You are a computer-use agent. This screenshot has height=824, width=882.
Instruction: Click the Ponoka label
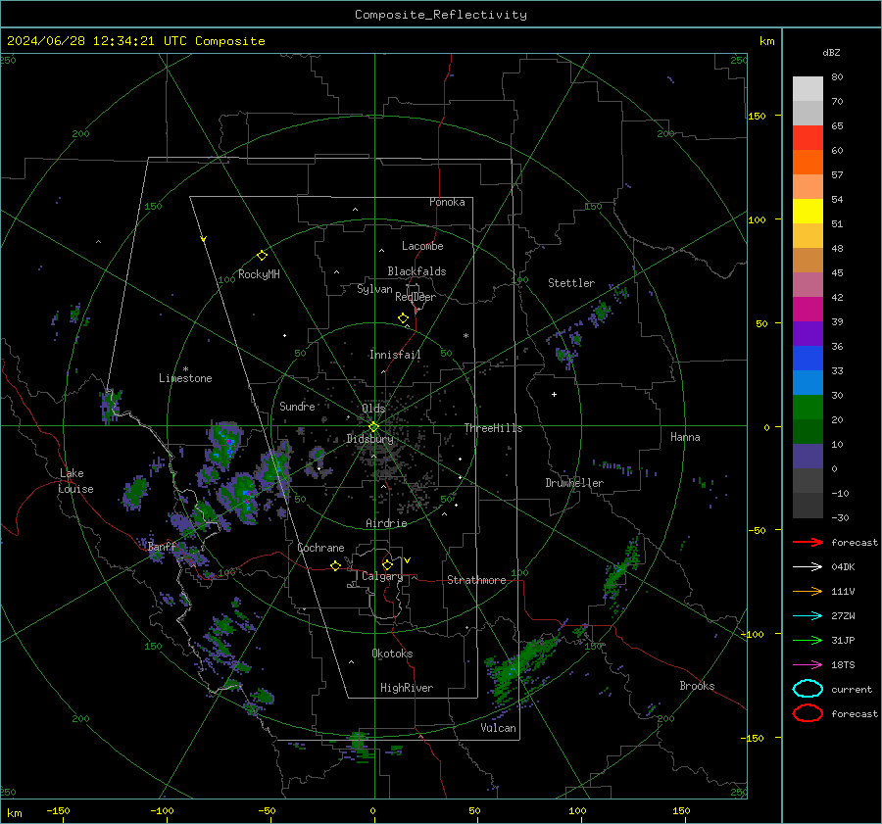(447, 202)
